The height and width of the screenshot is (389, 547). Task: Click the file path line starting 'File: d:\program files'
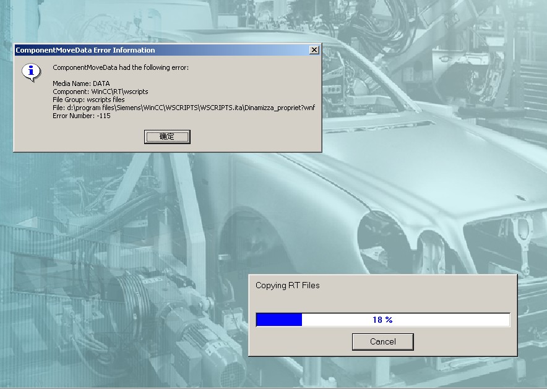click(184, 108)
